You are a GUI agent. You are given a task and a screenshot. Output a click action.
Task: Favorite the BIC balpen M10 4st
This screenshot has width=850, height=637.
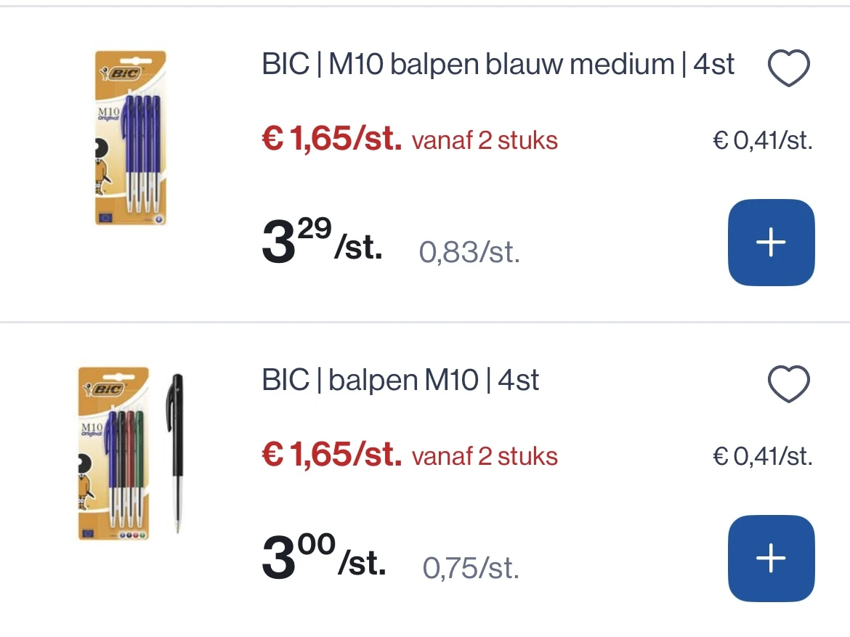pyautogui.click(x=789, y=384)
